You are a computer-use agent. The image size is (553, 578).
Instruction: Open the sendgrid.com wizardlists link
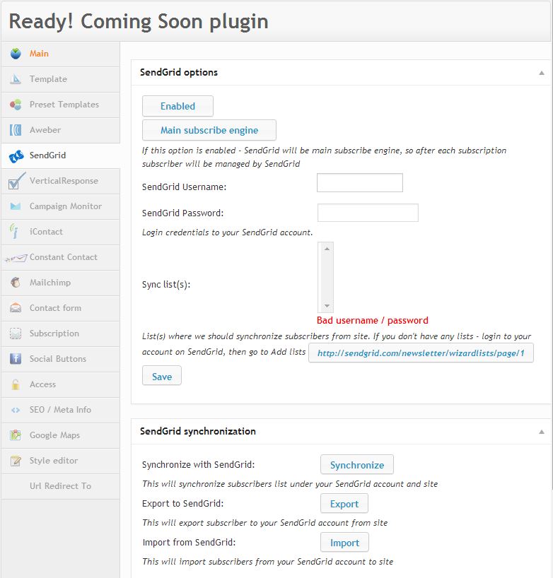[x=421, y=353]
